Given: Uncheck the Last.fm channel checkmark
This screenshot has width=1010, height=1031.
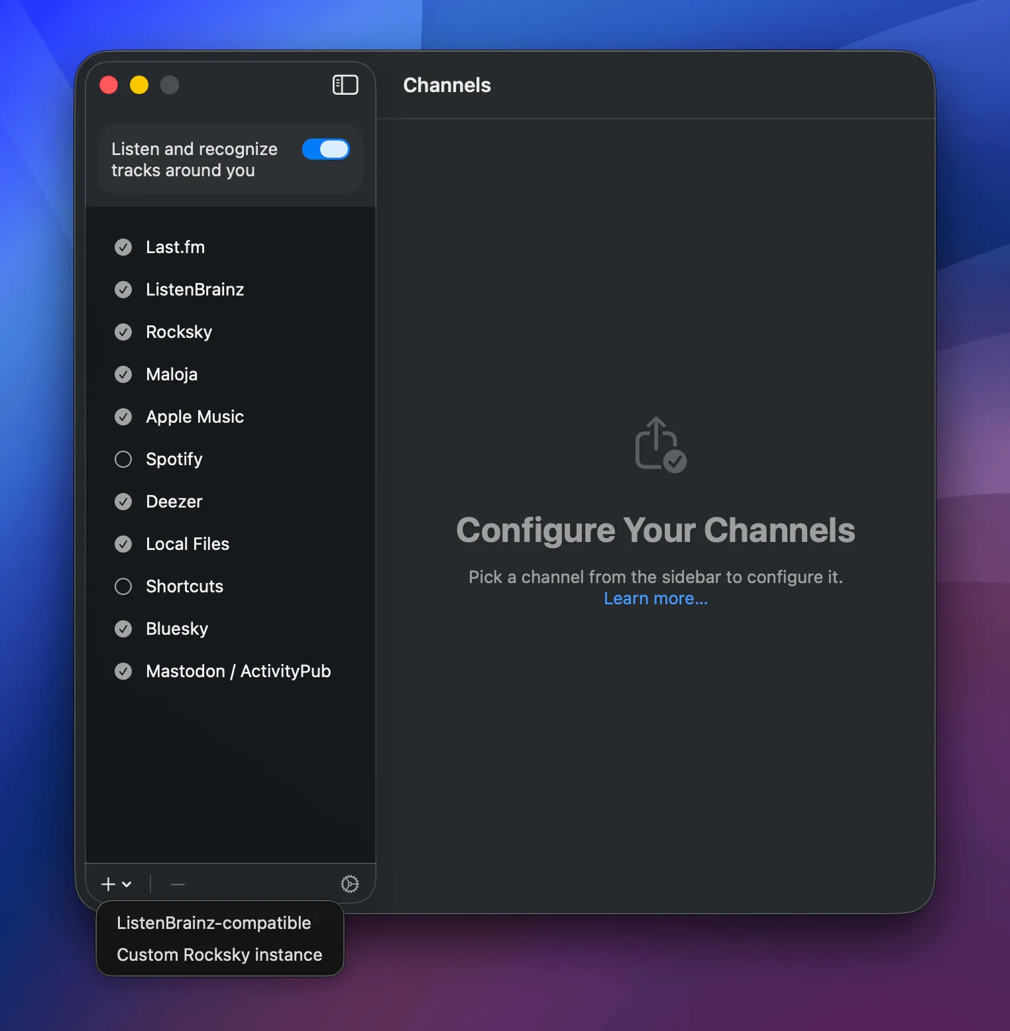Looking at the screenshot, I should click(123, 247).
